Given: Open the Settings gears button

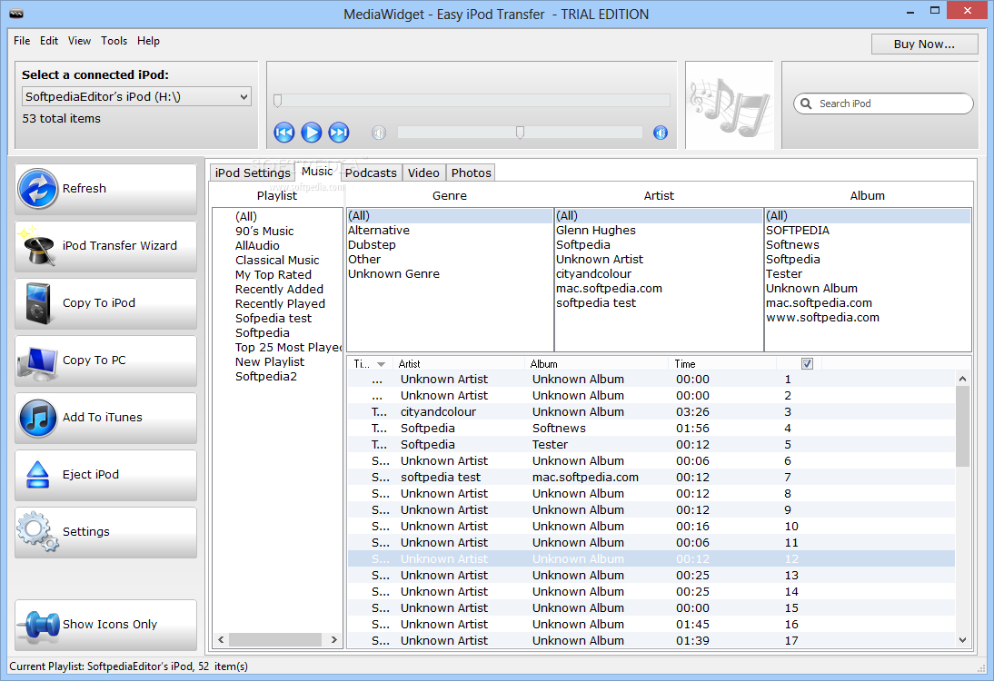Looking at the screenshot, I should point(106,531).
